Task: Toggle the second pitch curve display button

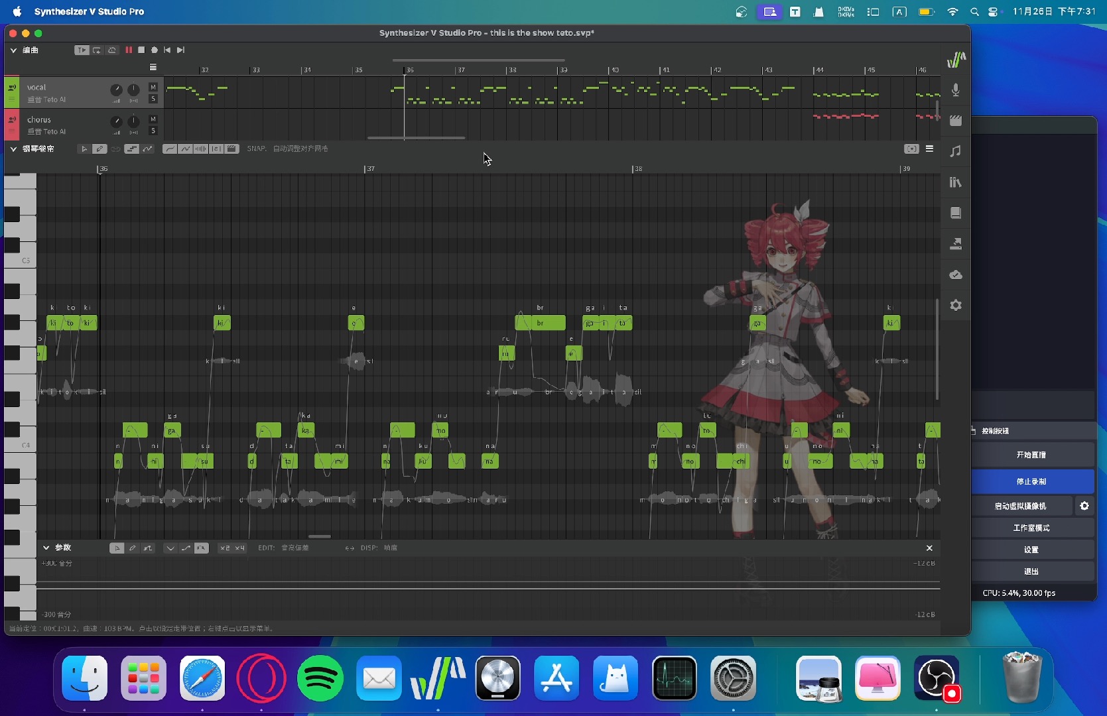Action: pos(185,149)
